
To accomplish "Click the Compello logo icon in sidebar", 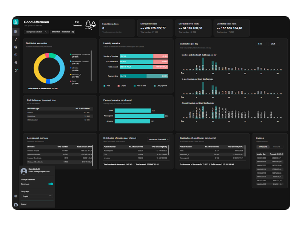I will click(16, 22).
